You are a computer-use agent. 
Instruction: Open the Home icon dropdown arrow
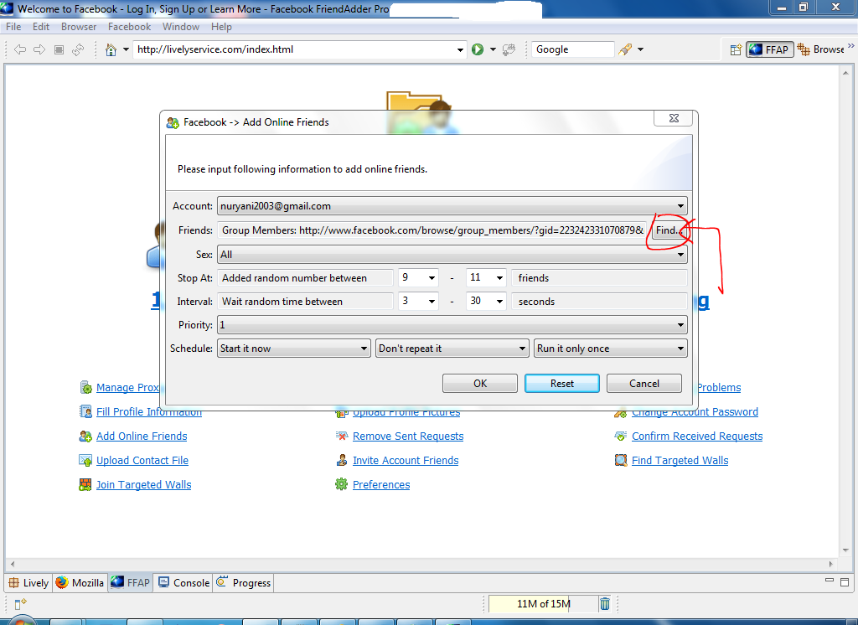tap(126, 49)
